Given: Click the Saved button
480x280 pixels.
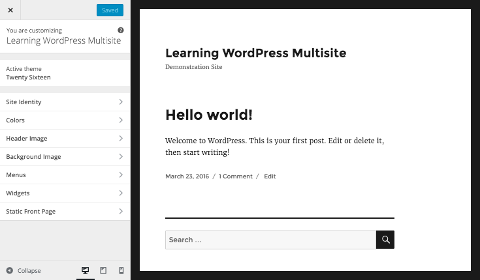Looking at the screenshot, I should 110,10.
